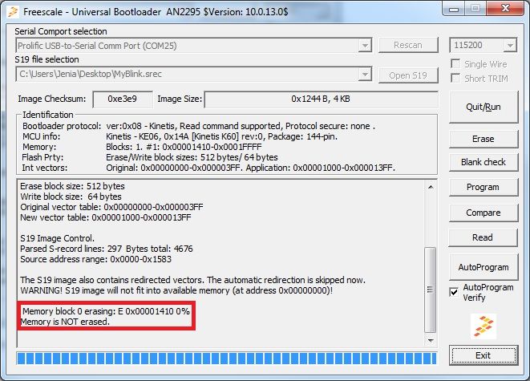Minimize the bootloader window

454,9
